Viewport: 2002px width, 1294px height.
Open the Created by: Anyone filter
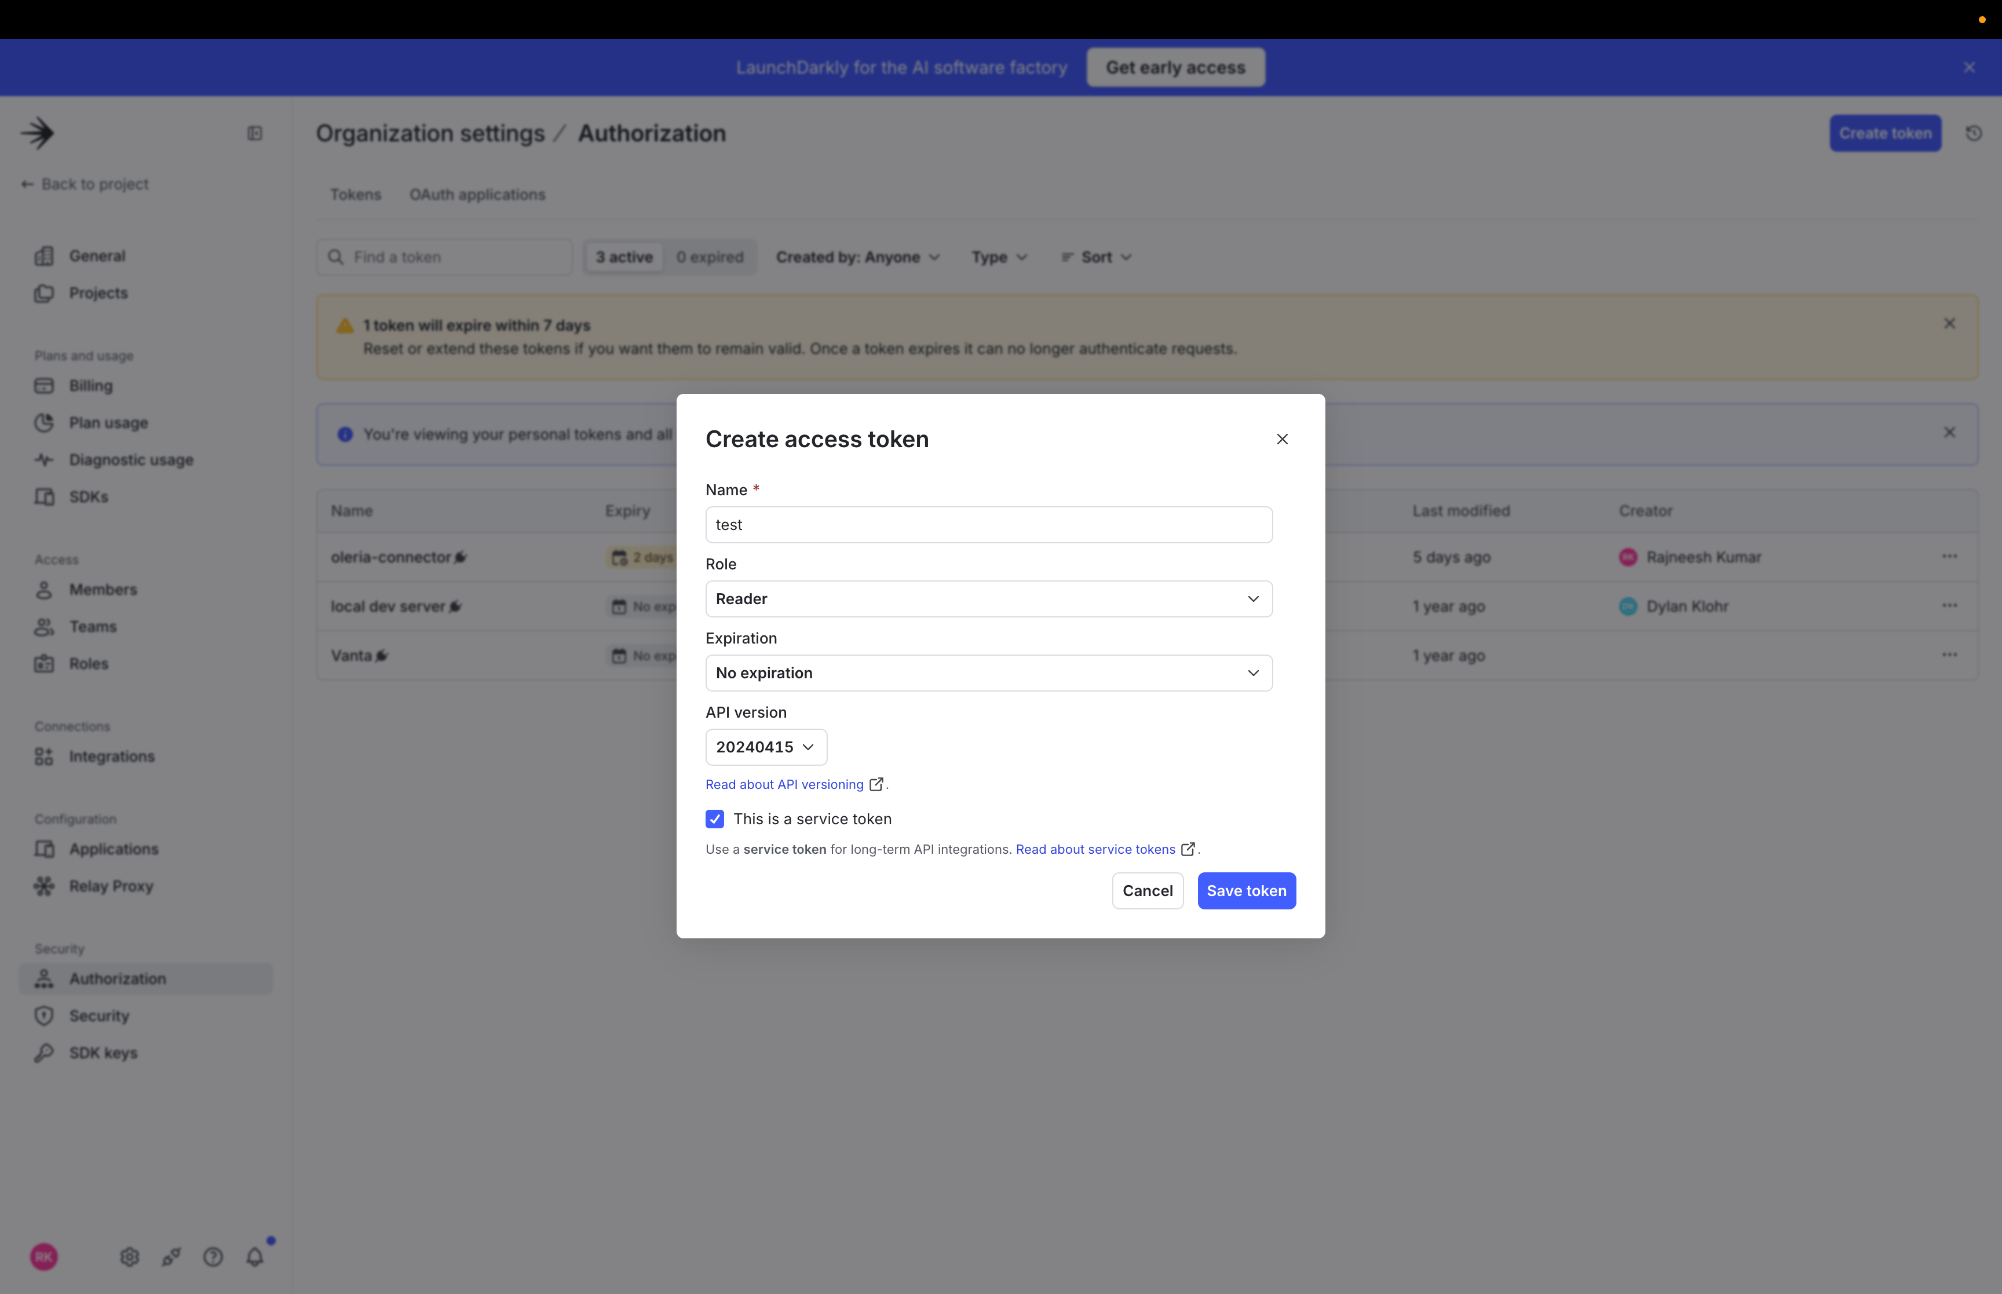pos(858,257)
